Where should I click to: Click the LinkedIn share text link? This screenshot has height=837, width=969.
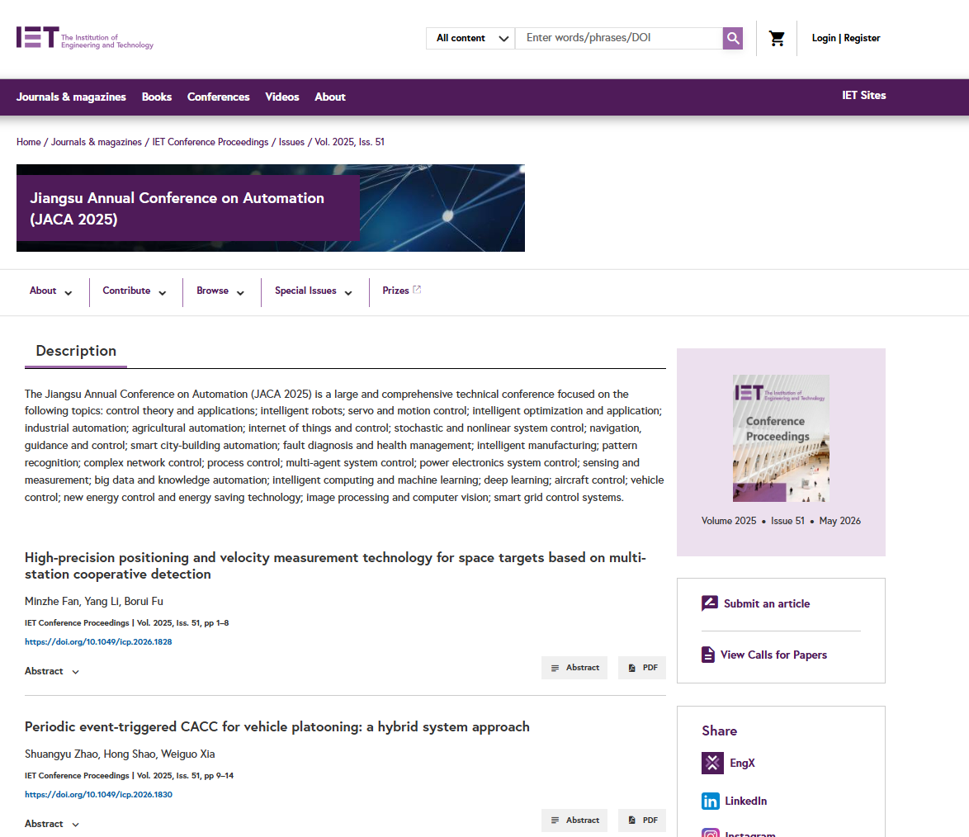click(745, 802)
